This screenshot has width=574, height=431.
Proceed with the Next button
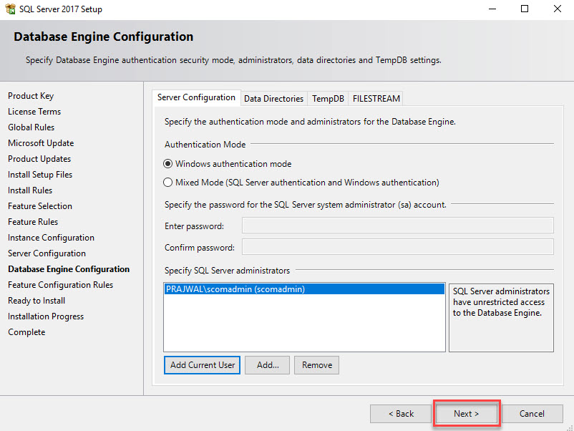tap(466, 414)
